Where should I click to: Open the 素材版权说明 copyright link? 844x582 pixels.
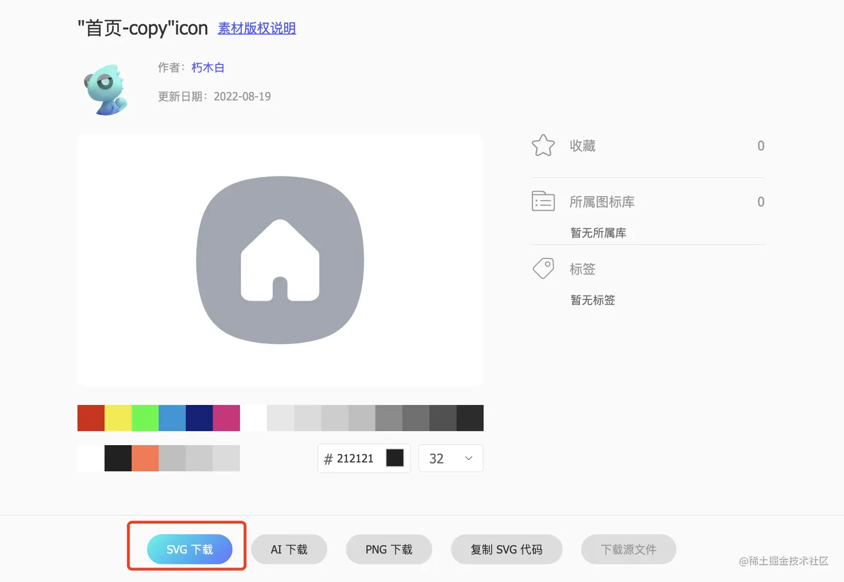click(x=256, y=28)
